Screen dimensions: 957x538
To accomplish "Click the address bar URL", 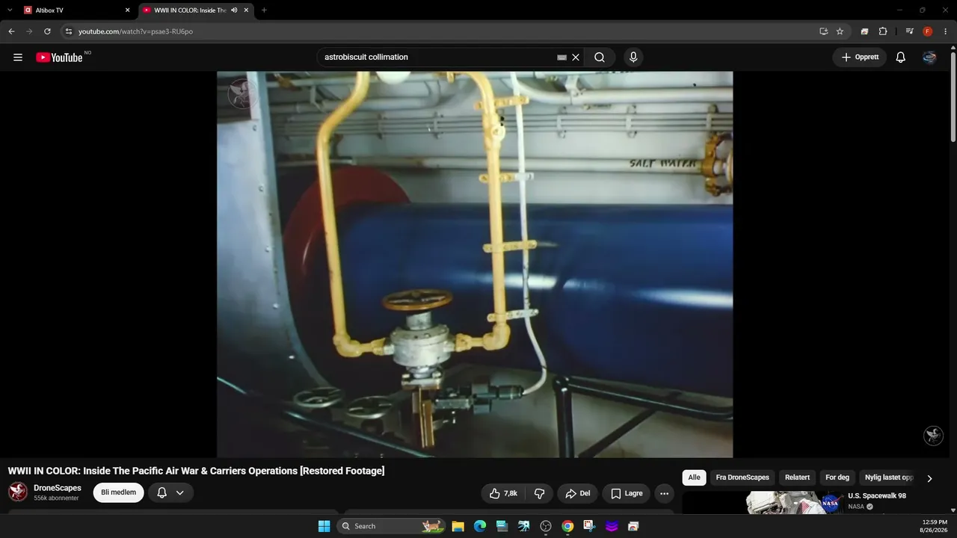I will tap(135, 31).
